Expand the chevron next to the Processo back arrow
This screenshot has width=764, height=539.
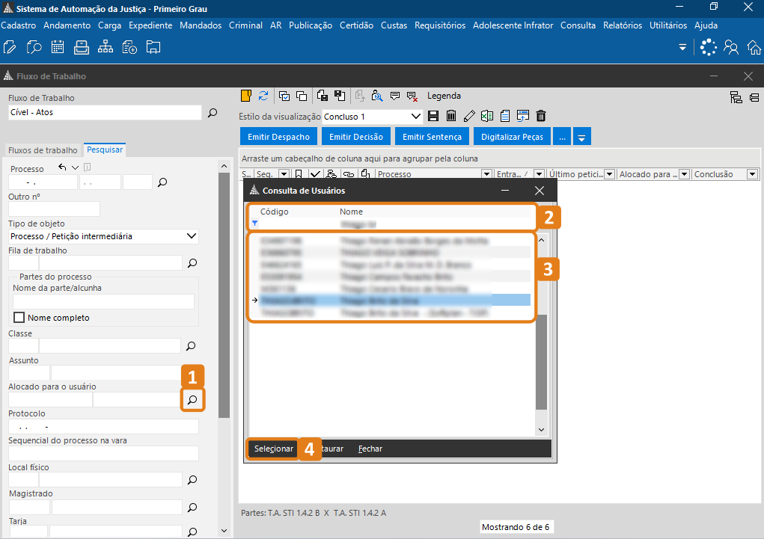pos(75,167)
